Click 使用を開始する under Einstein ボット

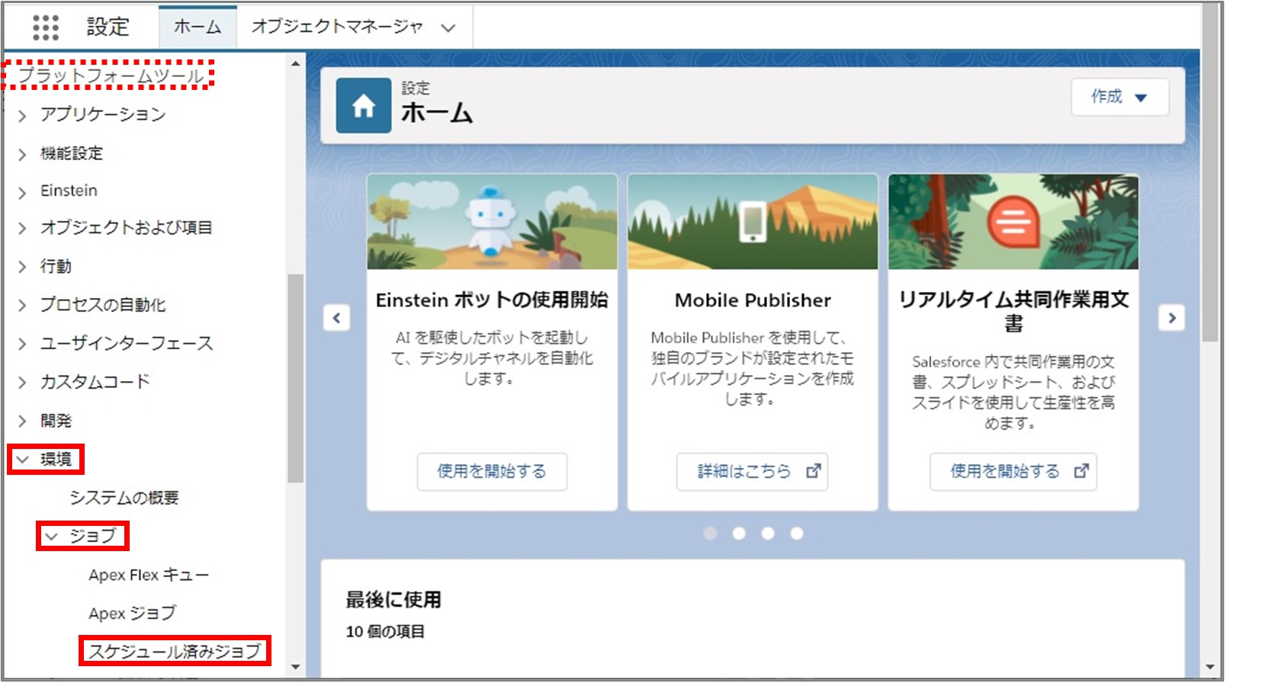pos(492,472)
